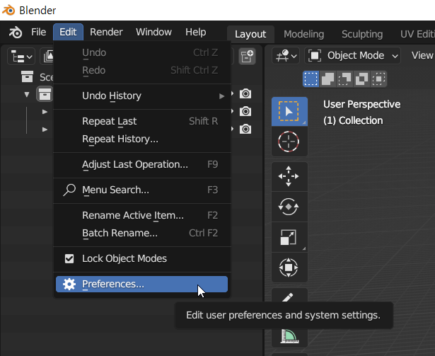This screenshot has height=356, width=435.
Task: Activate the Transform tool
Action: pyautogui.click(x=289, y=268)
